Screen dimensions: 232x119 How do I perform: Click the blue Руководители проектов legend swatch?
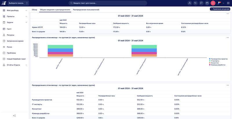(210, 58)
